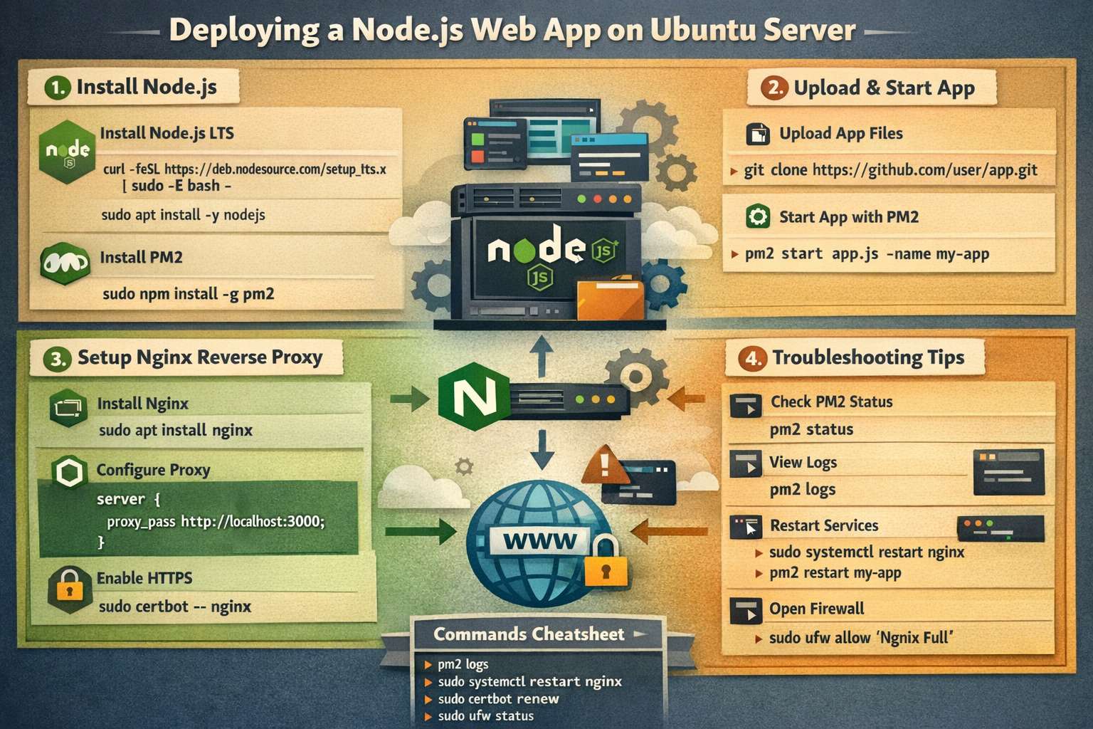Image resolution: width=1093 pixels, height=729 pixels.
Task: Open the Commands Cheatsheet banner
Action: pos(529,634)
